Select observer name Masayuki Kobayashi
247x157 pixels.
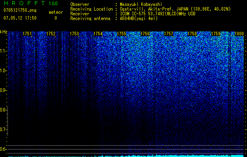pos(141,4)
